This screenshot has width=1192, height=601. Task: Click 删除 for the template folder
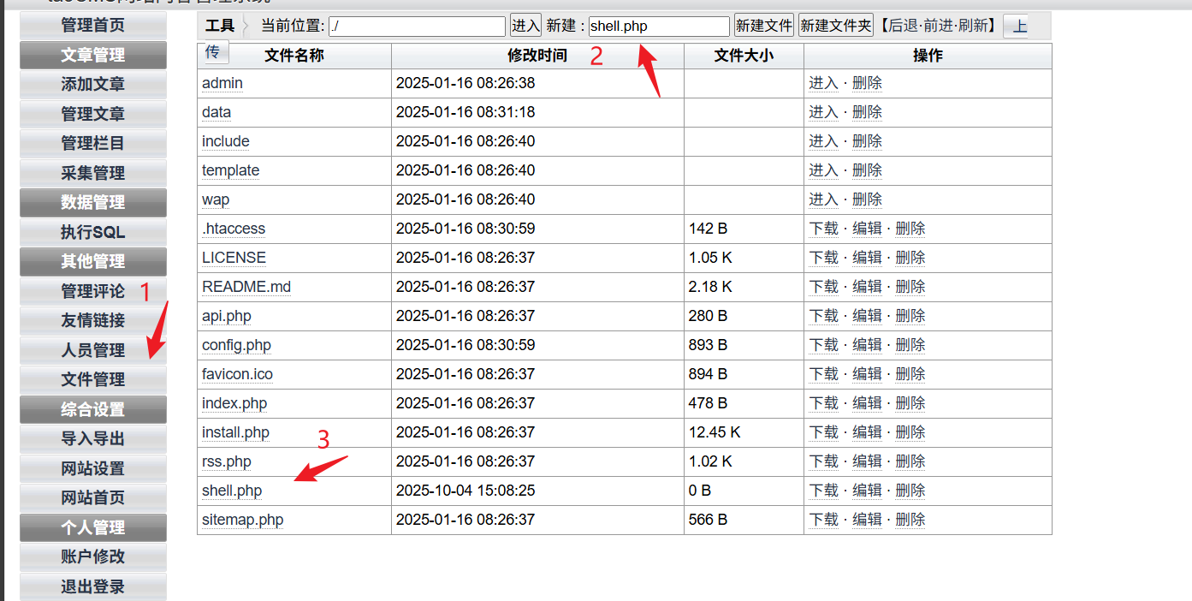click(x=867, y=170)
